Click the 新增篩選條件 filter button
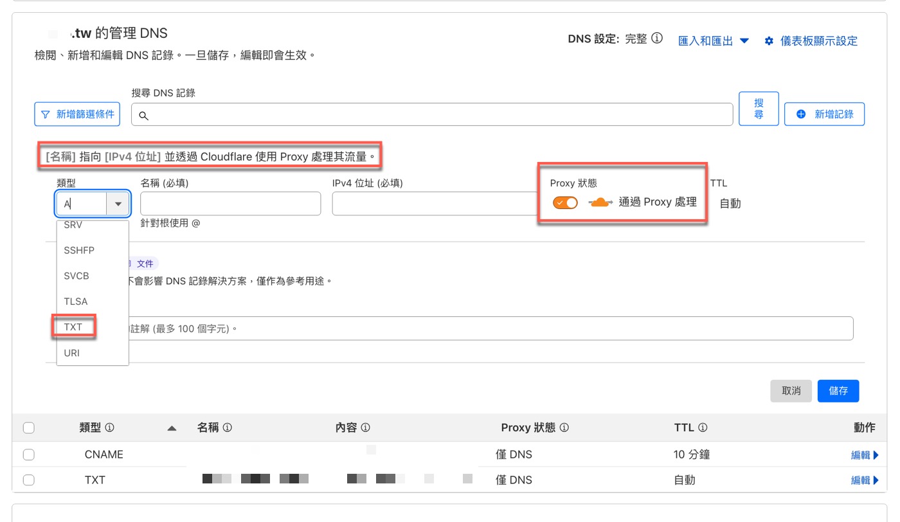Image resolution: width=900 pixels, height=522 pixels. point(77,114)
